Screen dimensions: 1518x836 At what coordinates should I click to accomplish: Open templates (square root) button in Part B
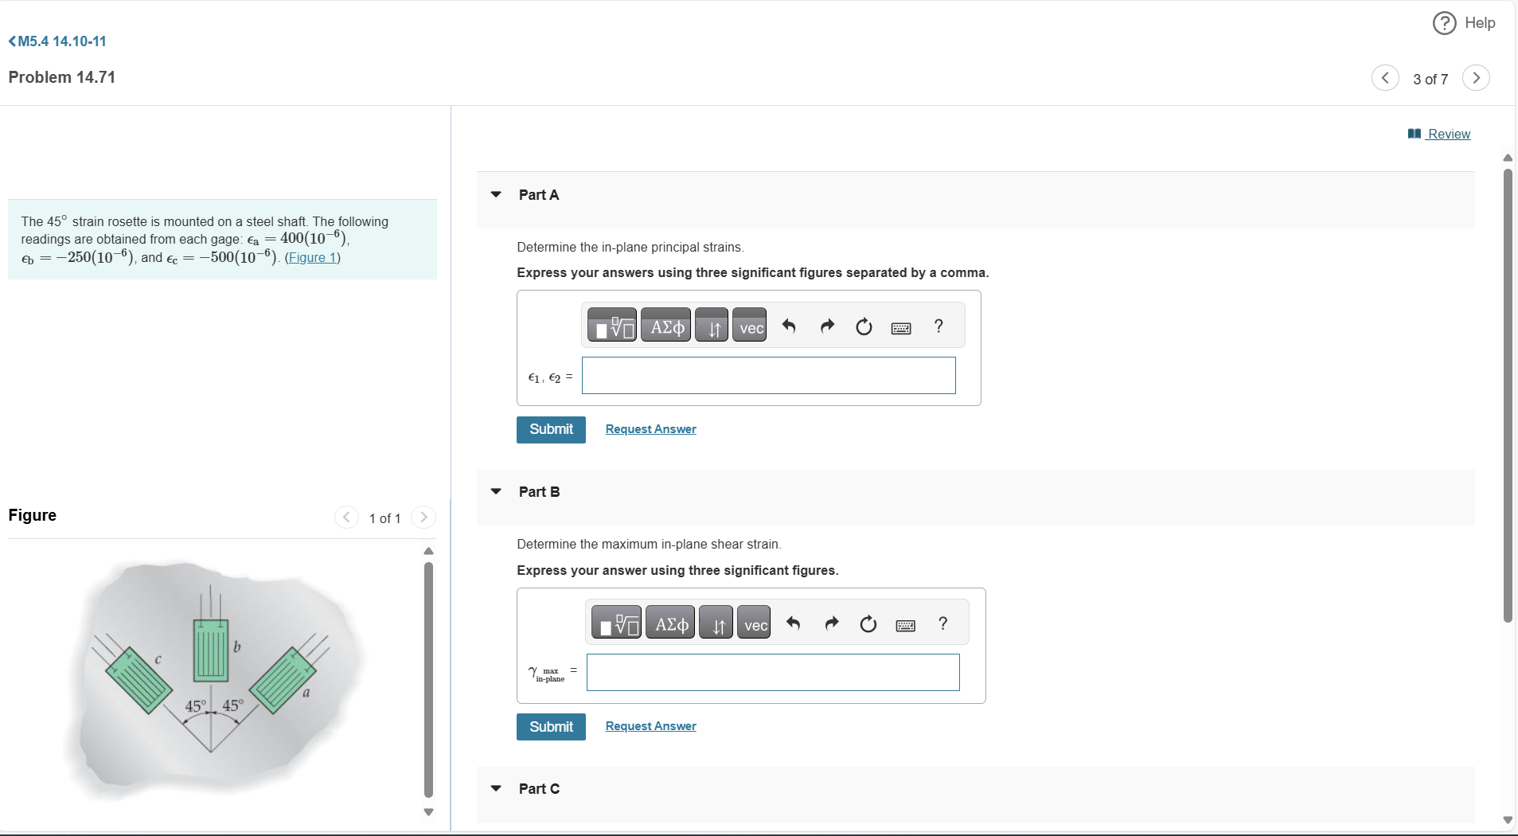[616, 623]
